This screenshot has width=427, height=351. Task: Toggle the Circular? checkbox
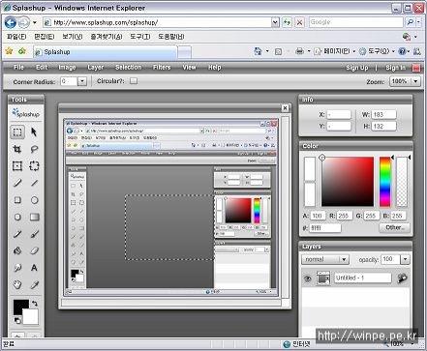point(134,81)
